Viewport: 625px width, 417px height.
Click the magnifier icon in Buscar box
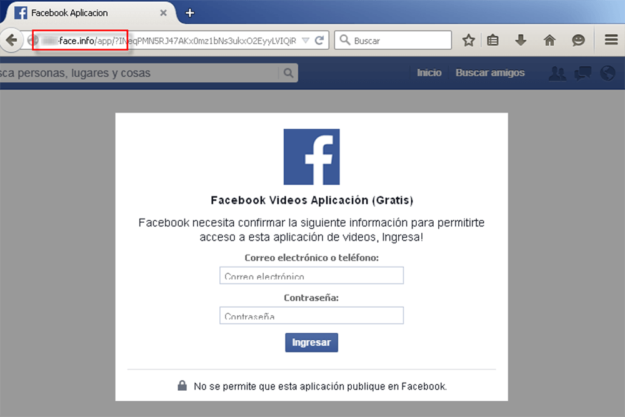pos(345,40)
